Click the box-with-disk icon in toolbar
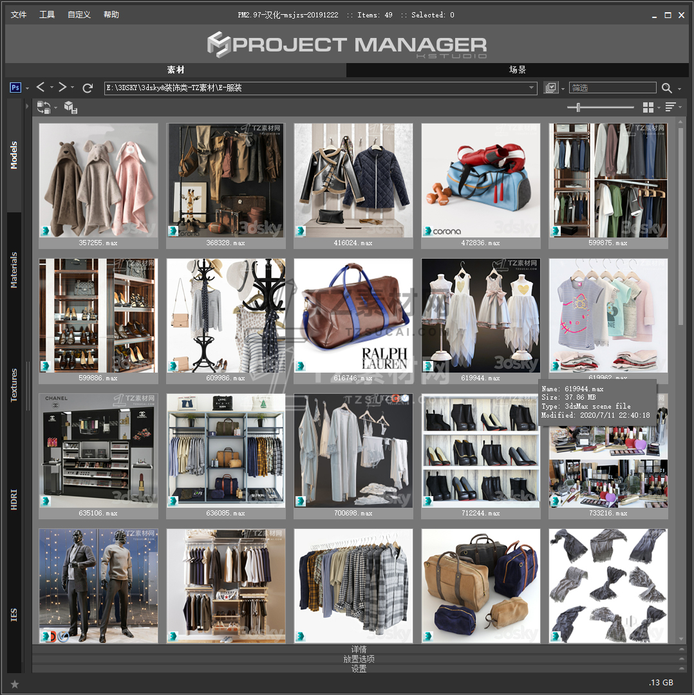Screen dimensions: 694x695 click(70, 107)
